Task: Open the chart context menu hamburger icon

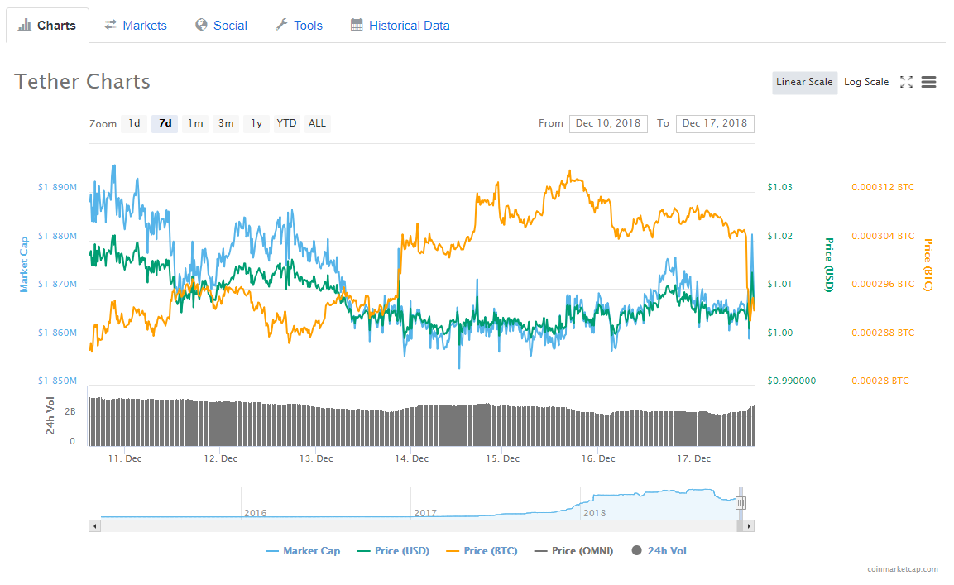Action: pos(928,82)
